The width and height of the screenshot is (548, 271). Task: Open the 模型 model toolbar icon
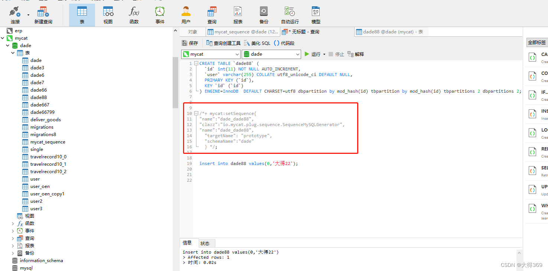(x=316, y=15)
